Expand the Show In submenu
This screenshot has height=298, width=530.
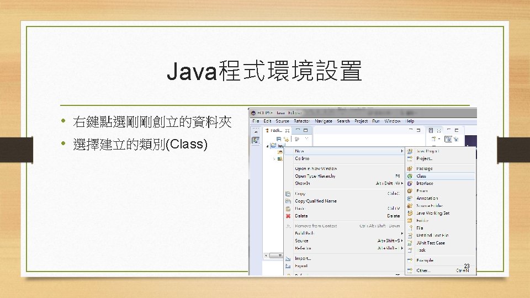(344, 183)
